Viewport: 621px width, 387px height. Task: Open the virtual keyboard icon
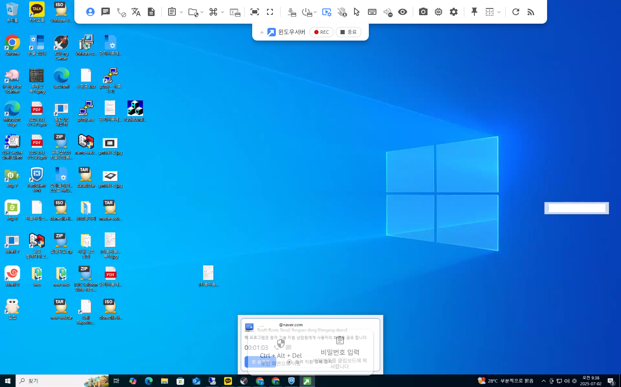click(x=372, y=12)
